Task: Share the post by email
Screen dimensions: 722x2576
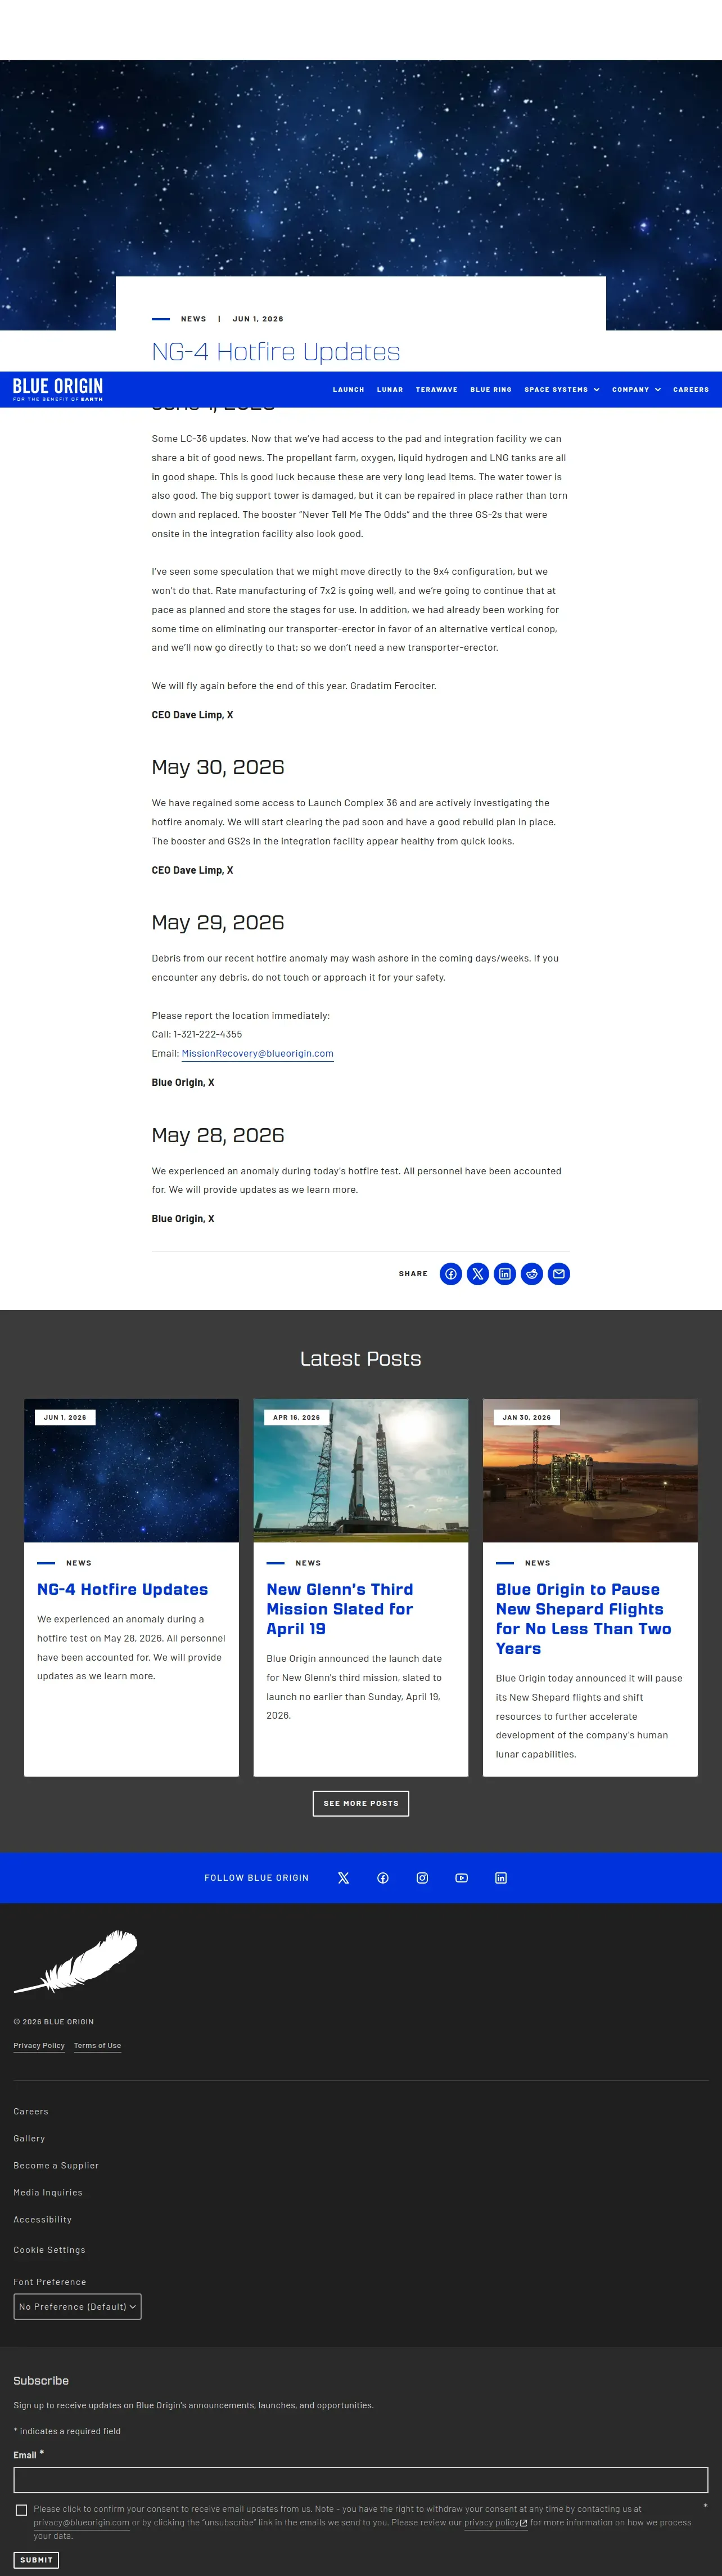Action: coord(558,1274)
